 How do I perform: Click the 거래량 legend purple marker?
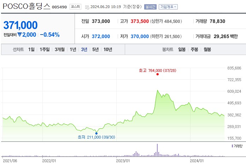pos(232,146)
